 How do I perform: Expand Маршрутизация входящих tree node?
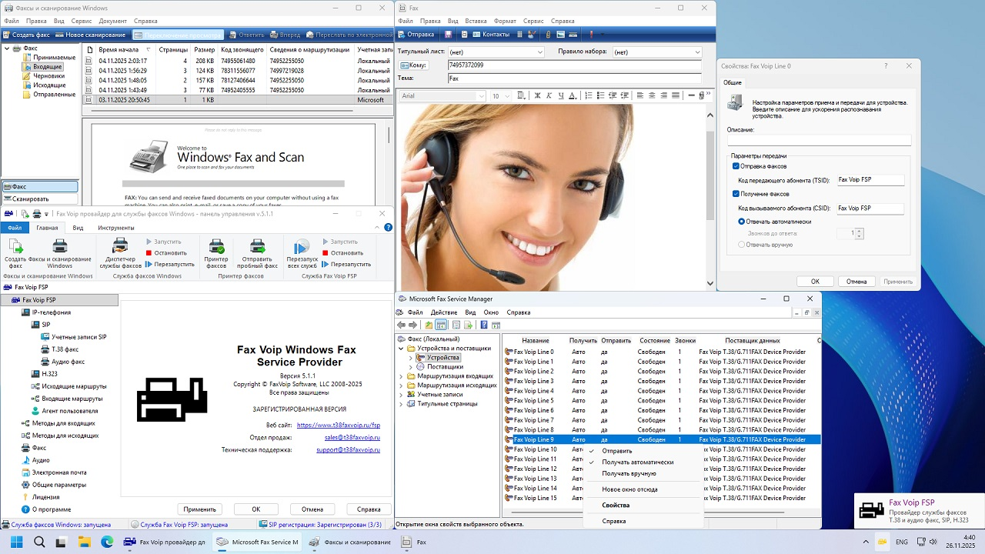(401, 376)
